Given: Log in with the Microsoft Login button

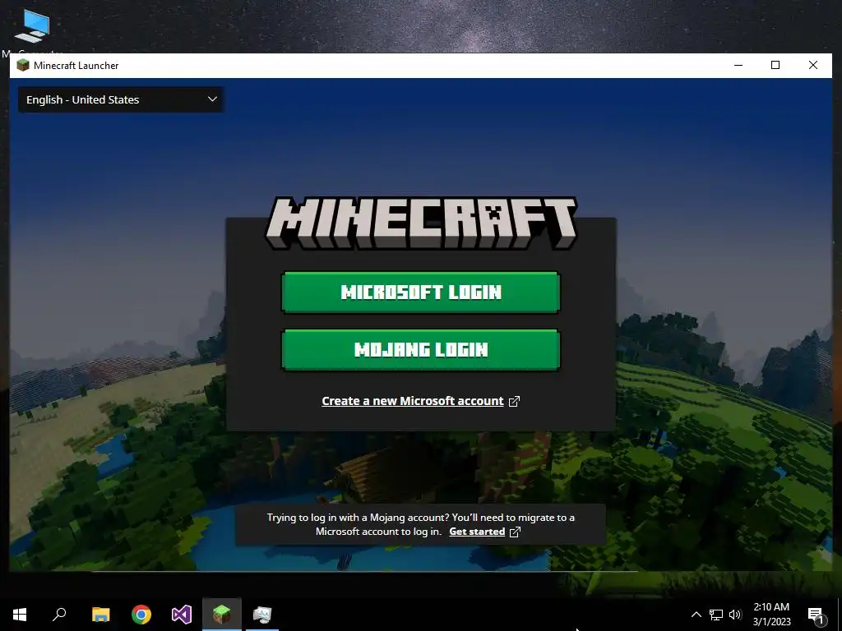Looking at the screenshot, I should [421, 292].
